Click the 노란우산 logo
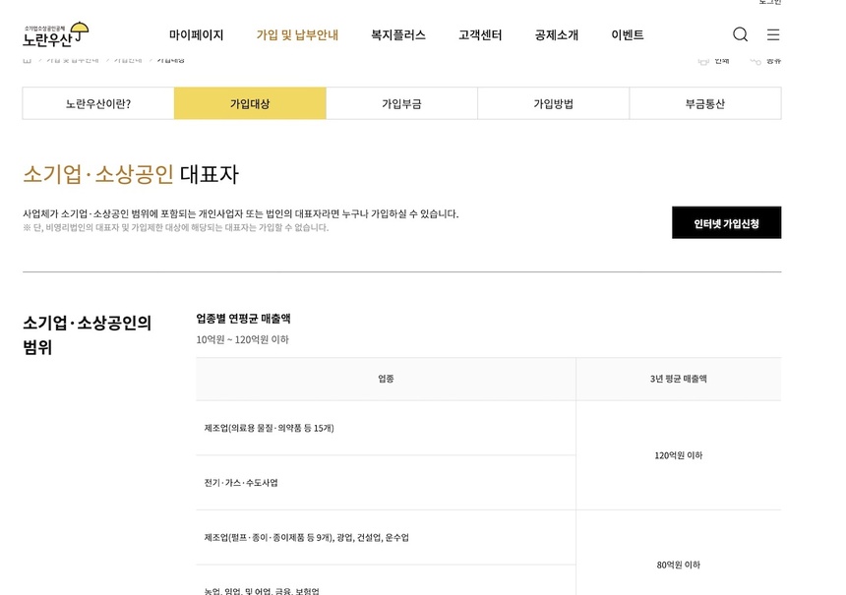Viewport: 846px width, 595px height. [55, 34]
